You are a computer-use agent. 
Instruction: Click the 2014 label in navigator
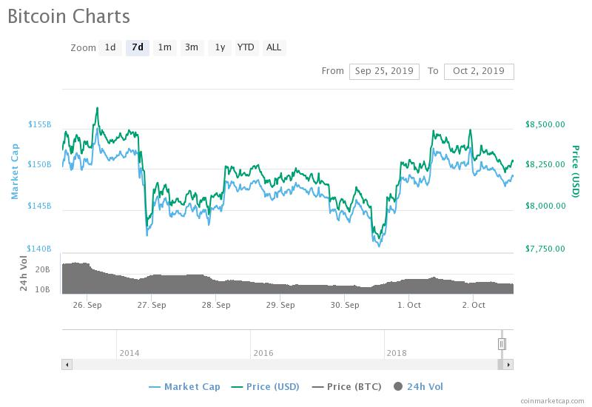click(x=129, y=354)
